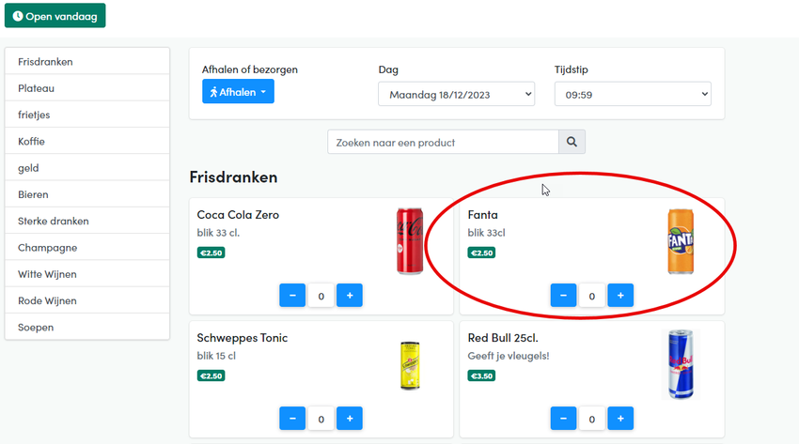Viewport: 799px width, 444px height.
Task: Click the Schweppes Tonic can image
Action: (x=410, y=366)
